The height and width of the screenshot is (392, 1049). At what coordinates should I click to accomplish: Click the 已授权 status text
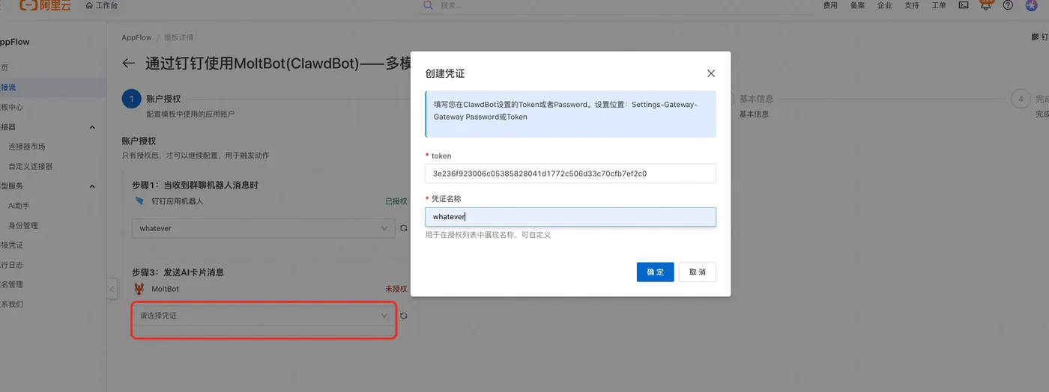pos(396,201)
